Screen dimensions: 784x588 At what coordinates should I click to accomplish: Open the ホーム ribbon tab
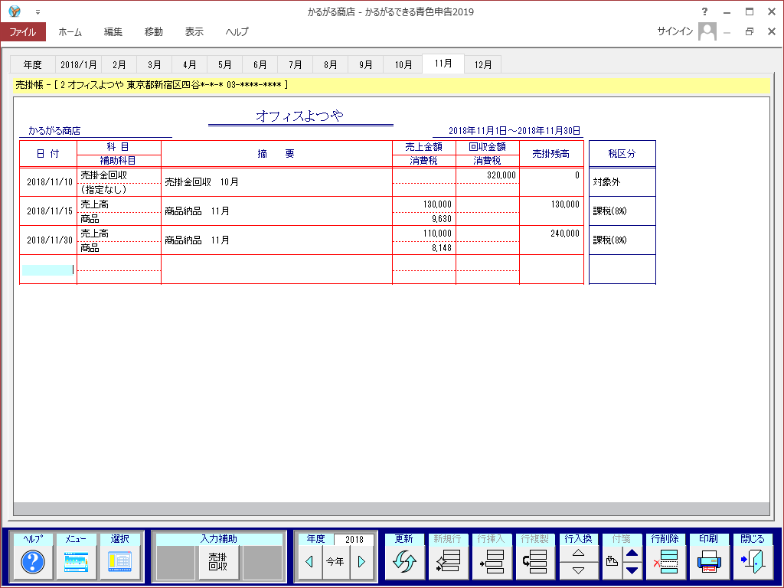pyautogui.click(x=70, y=31)
